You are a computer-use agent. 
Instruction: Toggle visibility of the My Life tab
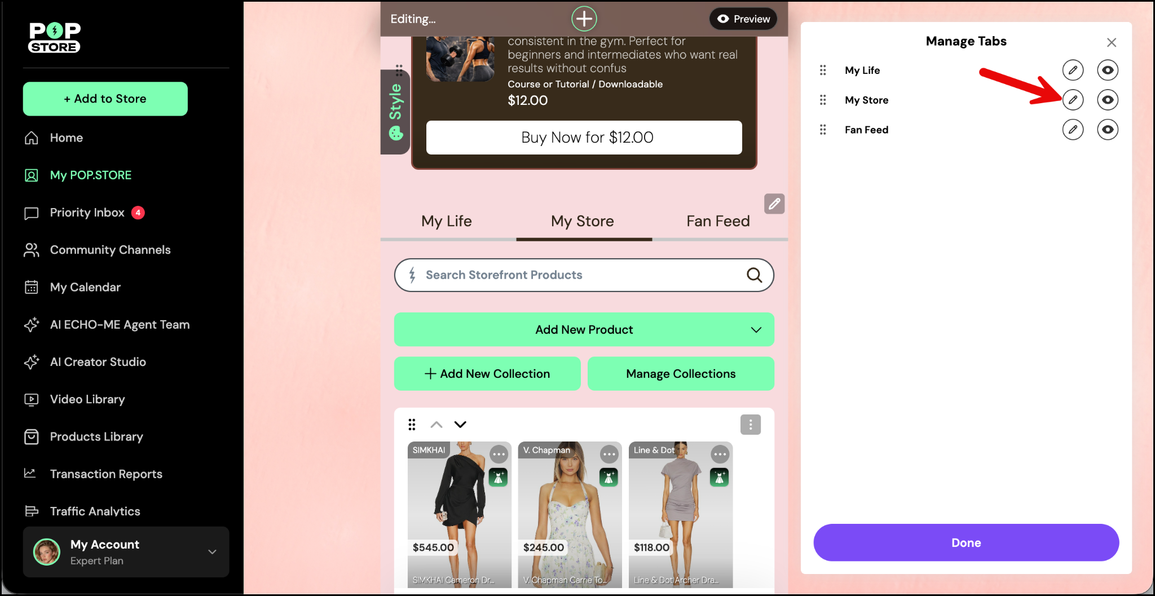pos(1108,70)
